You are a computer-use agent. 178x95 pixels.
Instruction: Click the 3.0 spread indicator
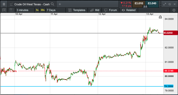[x=145, y=7]
